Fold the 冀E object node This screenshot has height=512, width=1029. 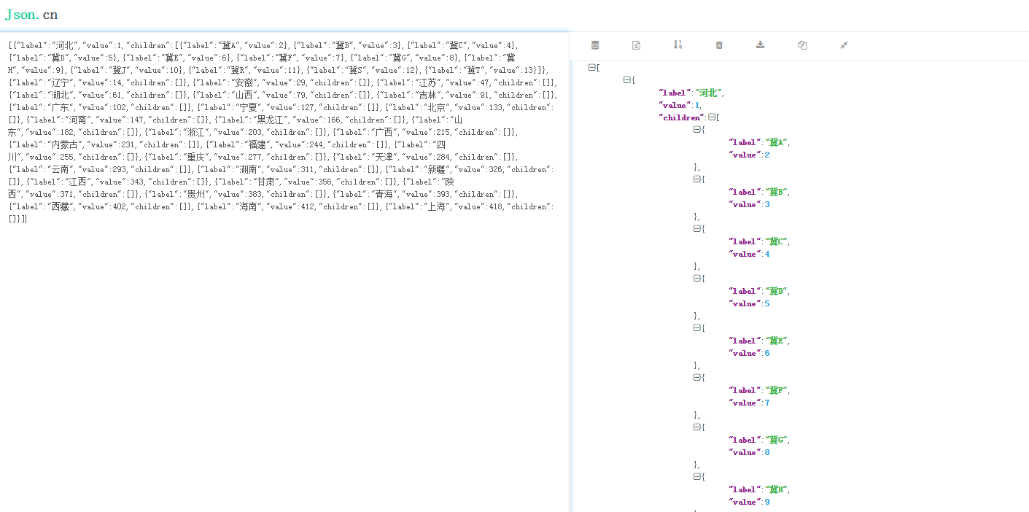coord(697,328)
